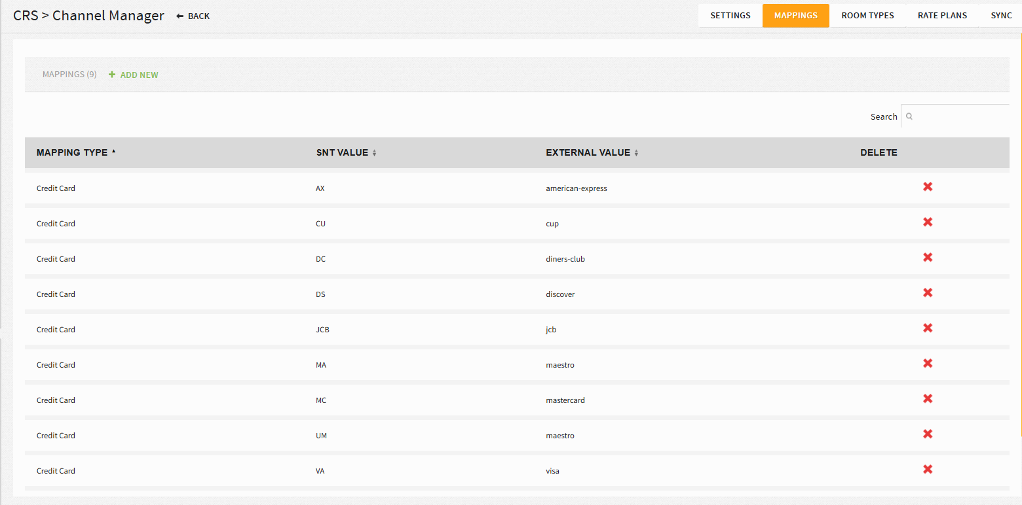
Task: Click Add New mapping button
Action: coord(134,75)
